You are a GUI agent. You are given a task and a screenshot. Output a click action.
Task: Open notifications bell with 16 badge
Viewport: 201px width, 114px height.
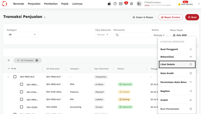126,3
